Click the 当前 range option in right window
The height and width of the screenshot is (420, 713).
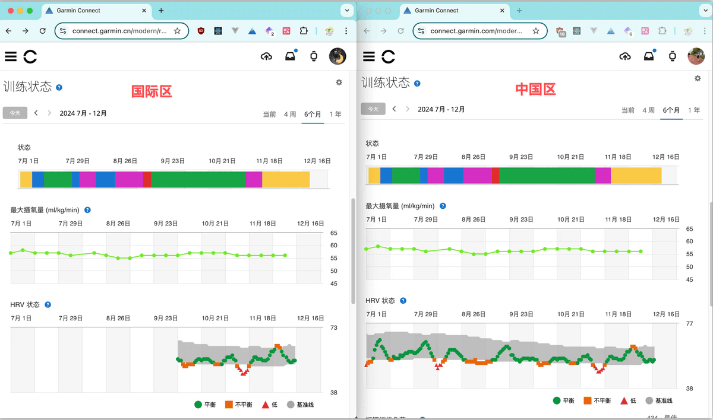pos(627,110)
